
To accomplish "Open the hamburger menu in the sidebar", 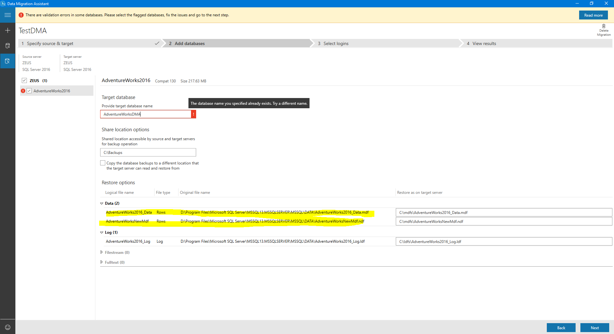I will [x=8, y=15].
